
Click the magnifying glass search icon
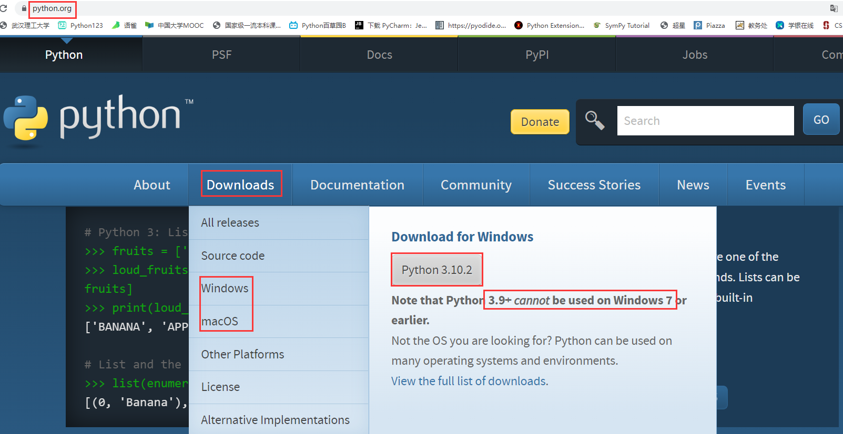click(x=595, y=121)
